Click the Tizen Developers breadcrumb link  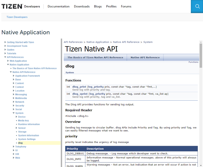17,17
